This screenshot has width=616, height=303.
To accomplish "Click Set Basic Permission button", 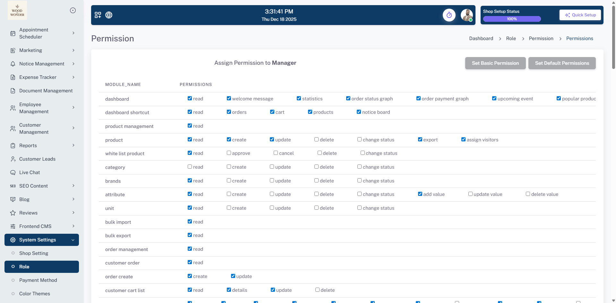I will point(495,63).
